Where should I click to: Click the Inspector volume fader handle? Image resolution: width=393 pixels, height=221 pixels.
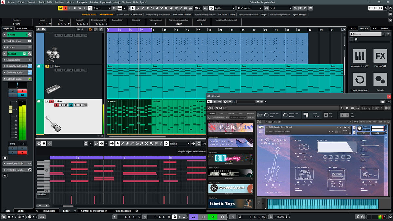coord(10,109)
